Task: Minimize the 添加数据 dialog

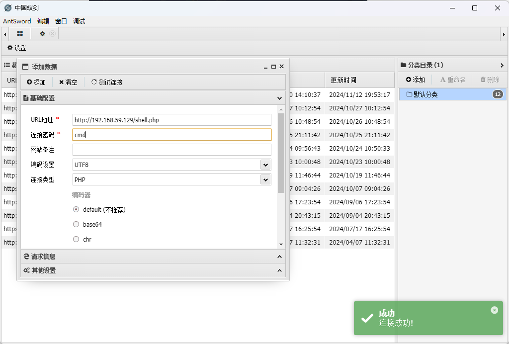Action: click(266, 67)
